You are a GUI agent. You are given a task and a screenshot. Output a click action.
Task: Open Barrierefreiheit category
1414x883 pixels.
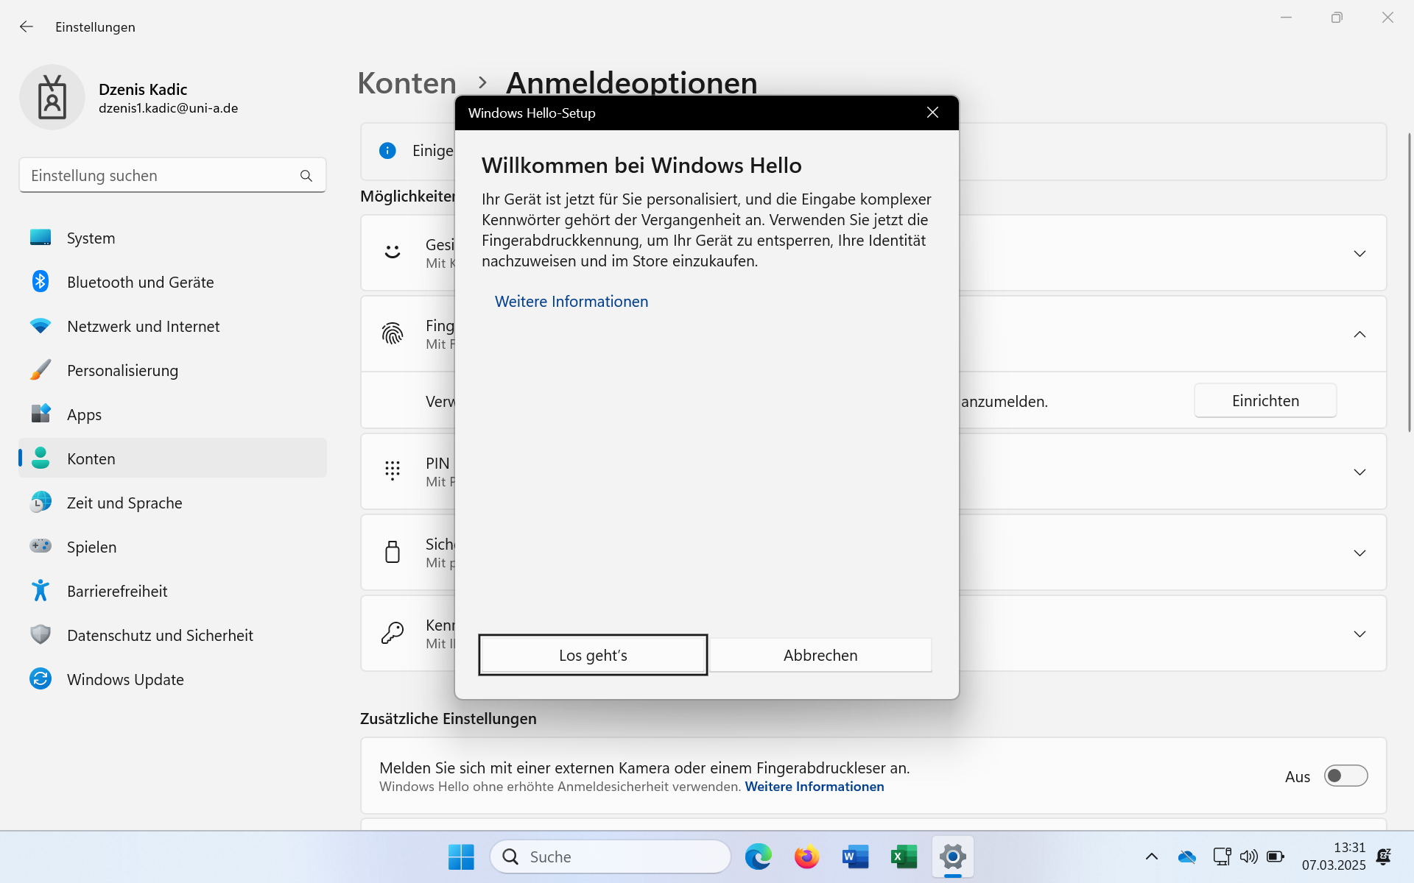[x=172, y=591]
